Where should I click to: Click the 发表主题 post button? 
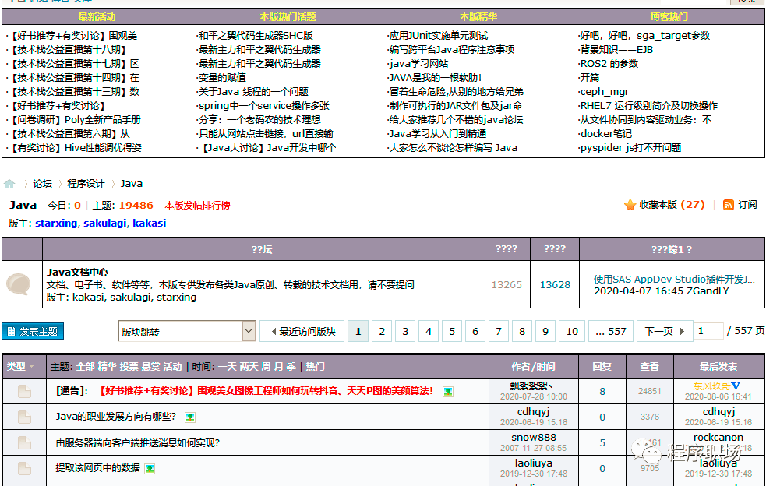(x=33, y=331)
